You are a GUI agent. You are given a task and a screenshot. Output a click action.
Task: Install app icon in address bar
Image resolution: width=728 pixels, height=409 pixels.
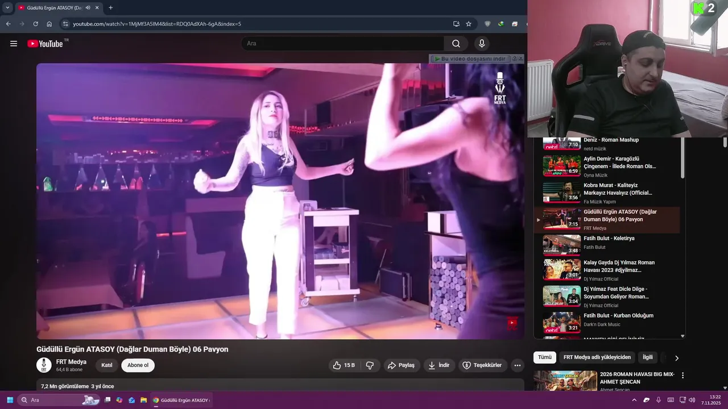point(456,24)
